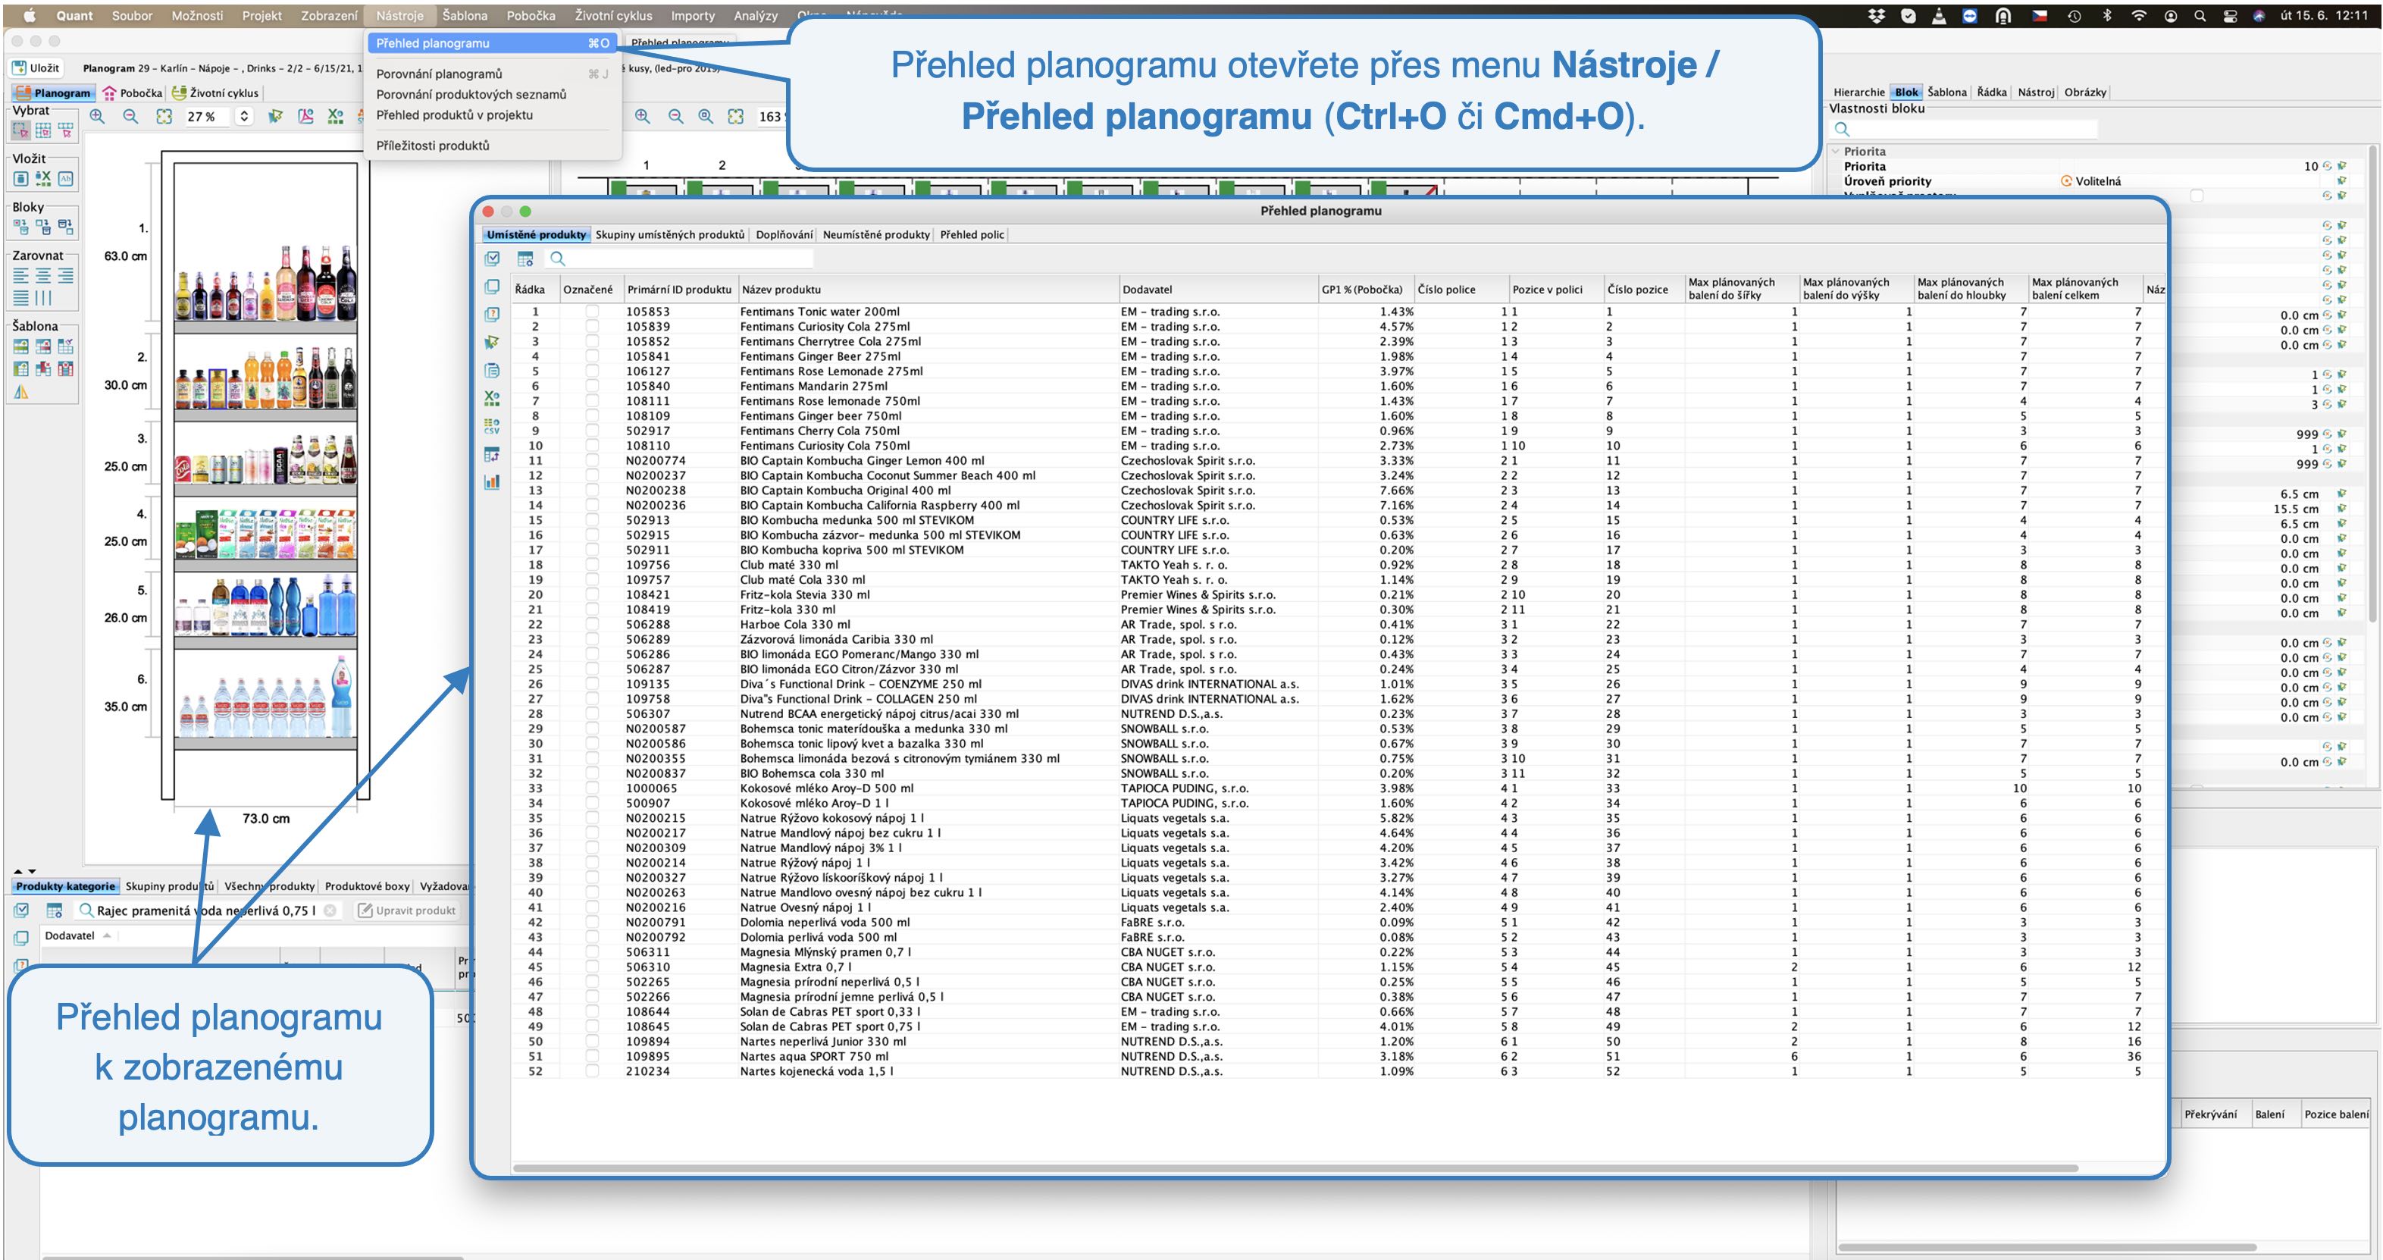Image resolution: width=2383 pixels, height=1260 pixels.
Task: Fit the planogram to the view
Action: [x=164, y=117]
